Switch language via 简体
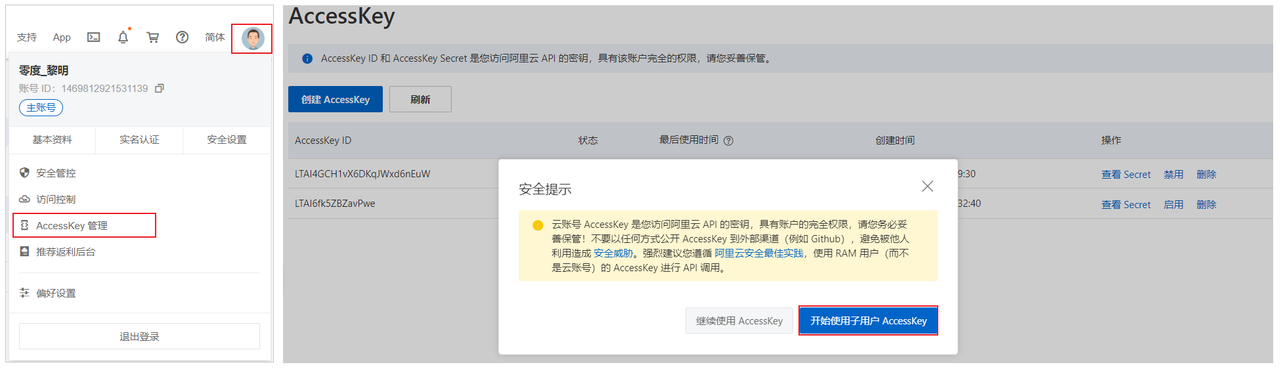Viewport: 1285px width, 371px height. (x=215, y=37)
